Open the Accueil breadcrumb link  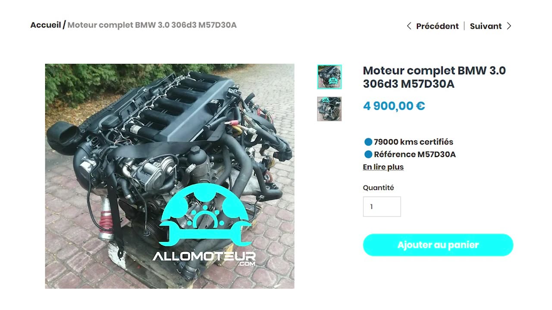(46, 25)
